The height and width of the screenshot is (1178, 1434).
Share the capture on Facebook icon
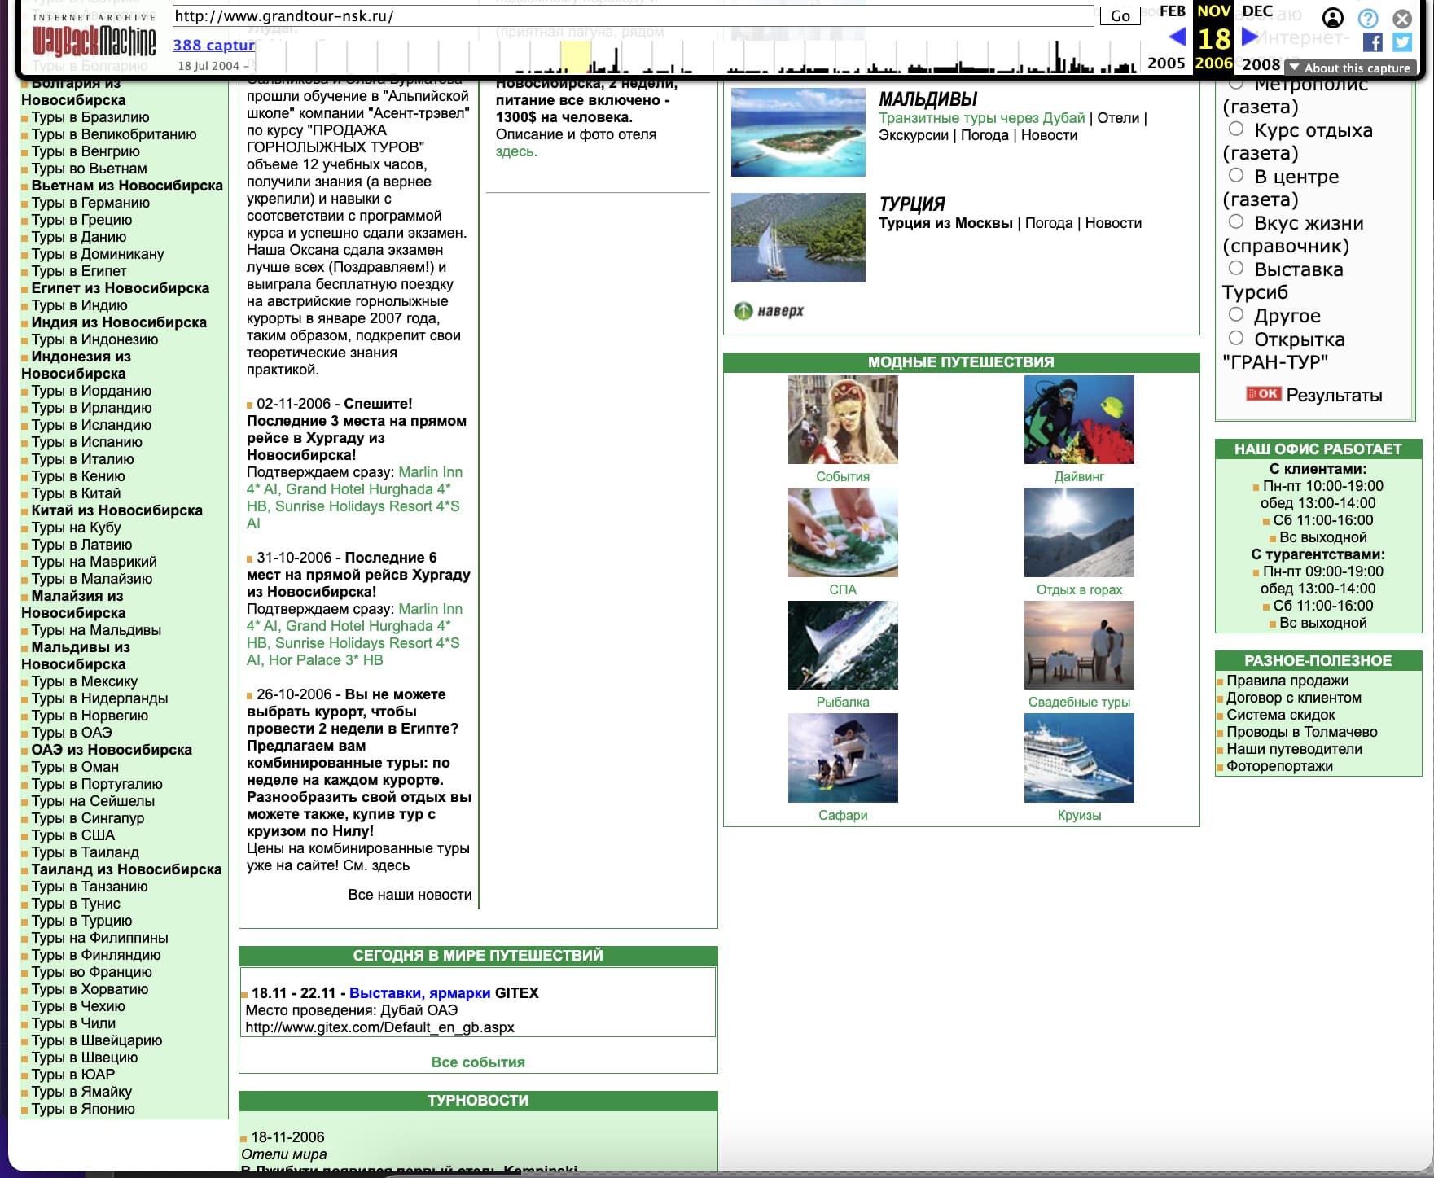(1372, 42)
